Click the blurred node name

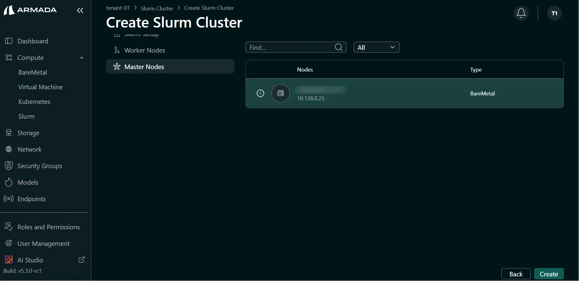(x=321, y=90)
